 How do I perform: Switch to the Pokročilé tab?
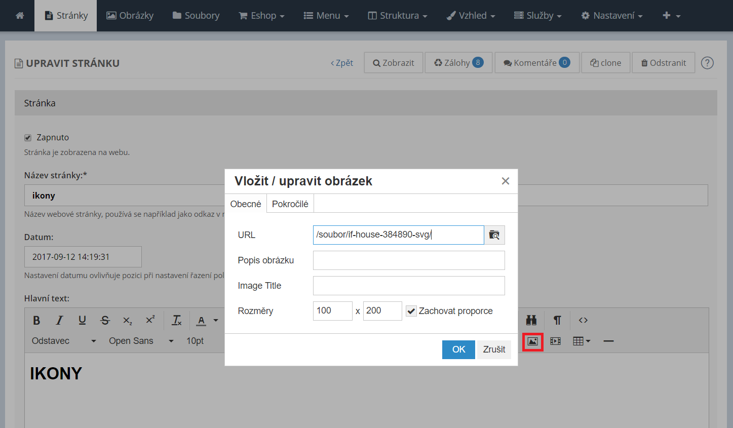pos(290,204)
